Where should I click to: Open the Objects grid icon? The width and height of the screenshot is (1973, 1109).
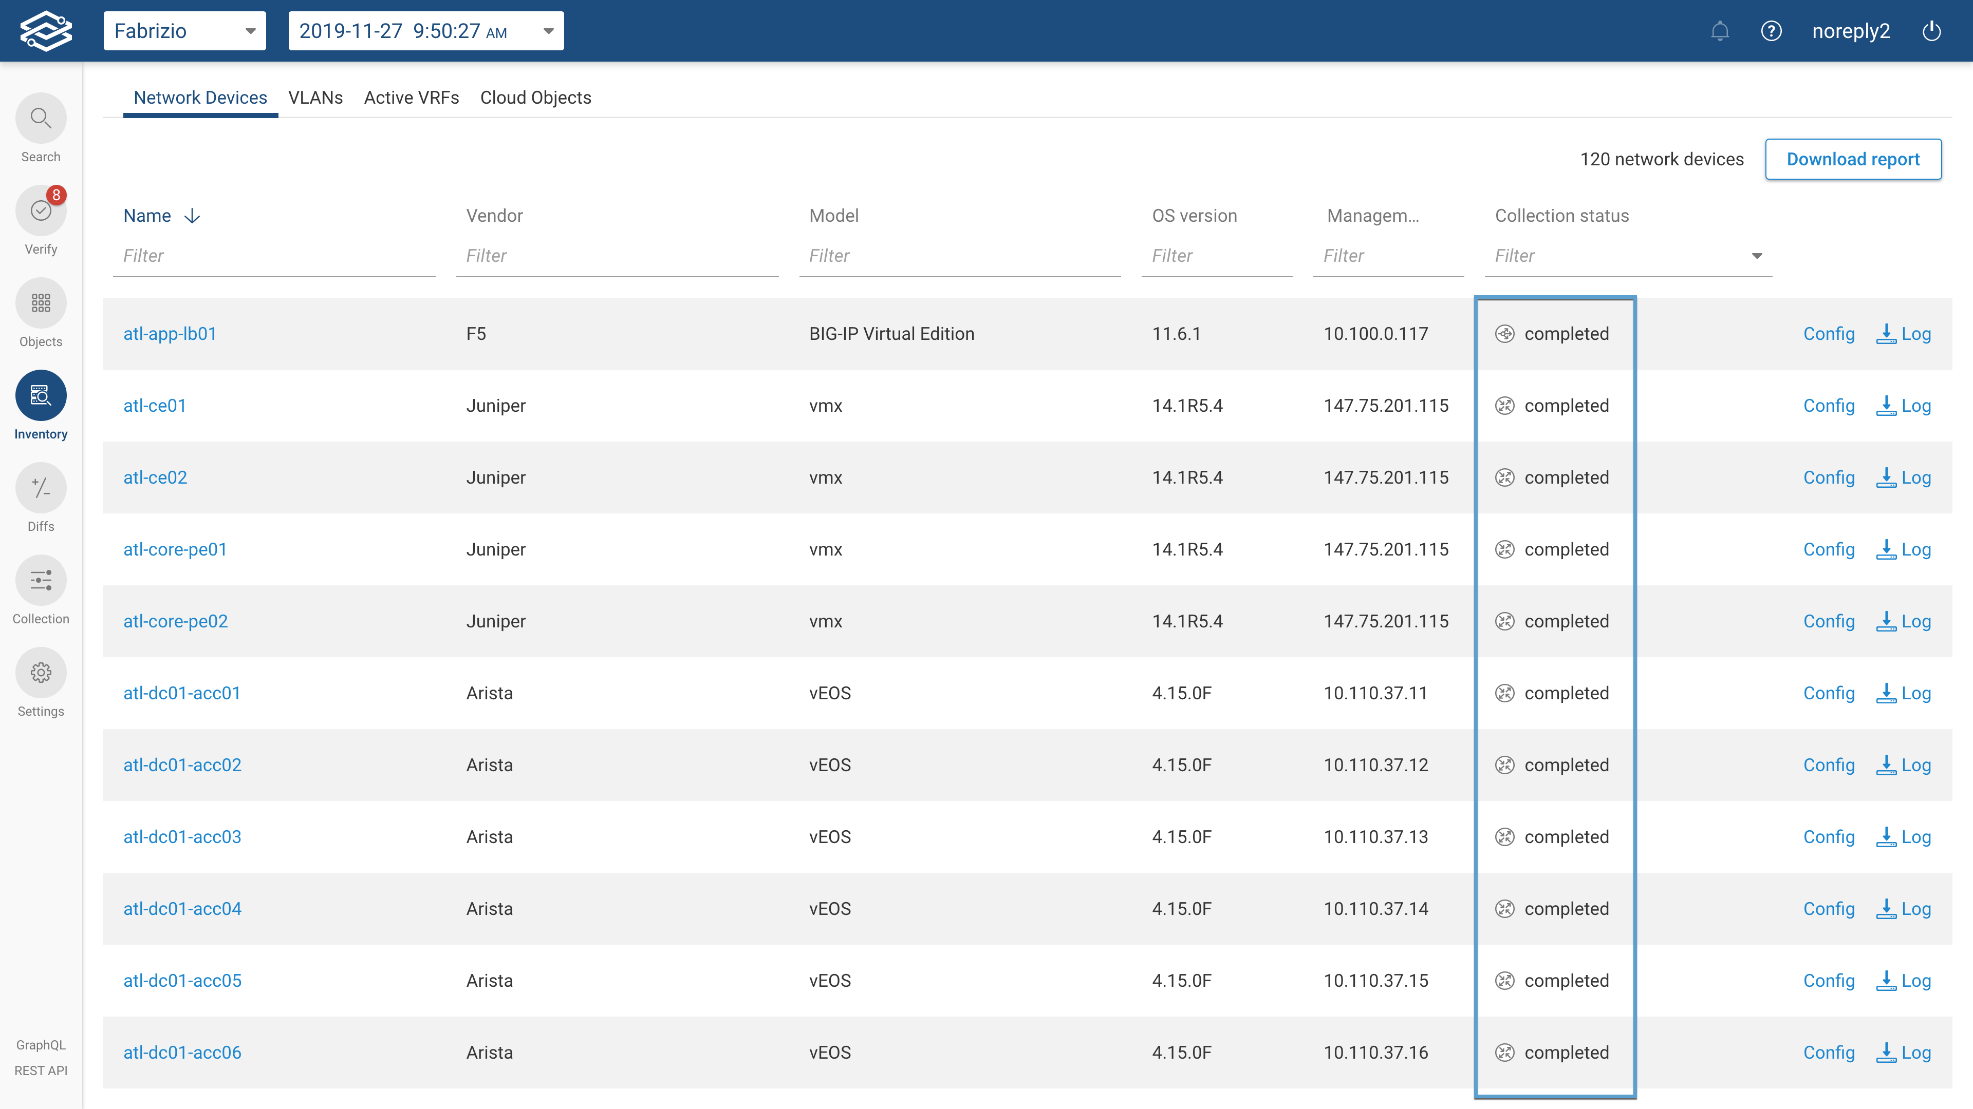point(41,303)
